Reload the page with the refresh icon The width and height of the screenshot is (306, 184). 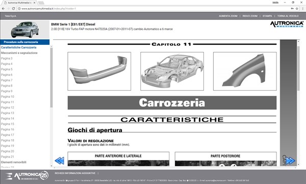(13, 9)
